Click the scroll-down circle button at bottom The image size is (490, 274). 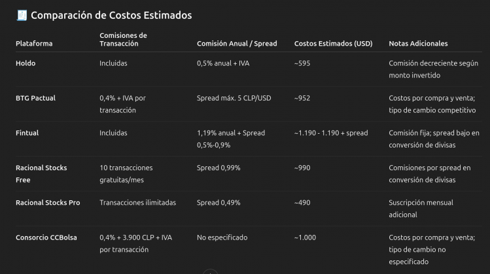point(210,271)
